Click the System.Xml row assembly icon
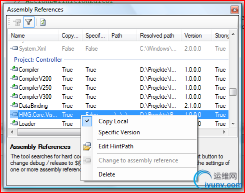The height and width of the screenshot is (193, 245). (14, 49)
